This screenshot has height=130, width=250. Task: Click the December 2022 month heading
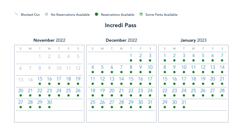coord(121,40)
